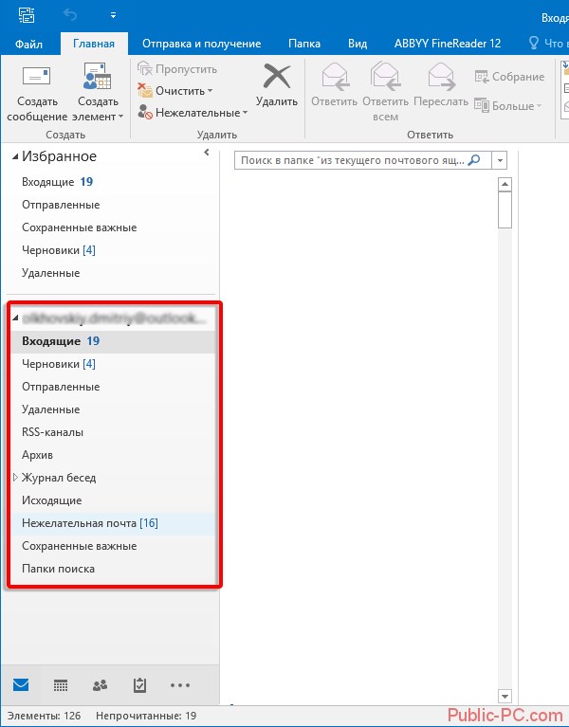Viewport: 569px width, 727px height.
Task: Click the search magnifier icon
Action: (x=474, y=160)
